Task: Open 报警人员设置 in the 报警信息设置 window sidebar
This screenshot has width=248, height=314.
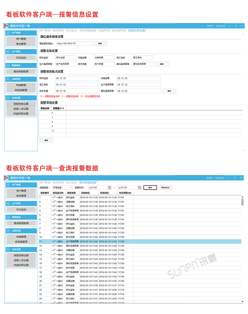Action: 21,109
